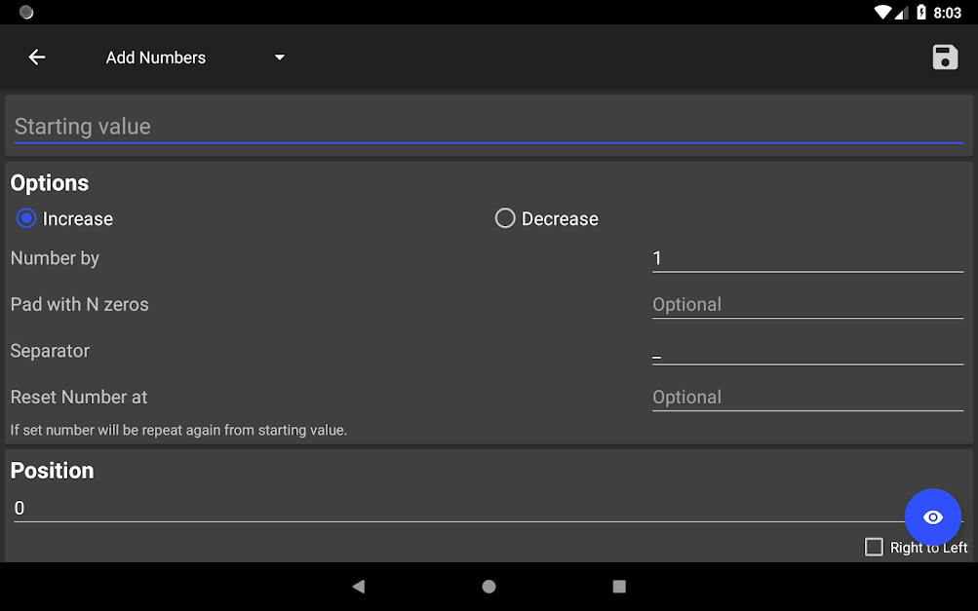Click the Reset Number at label
The image size is (978, 611).
(x=79, y=398)
